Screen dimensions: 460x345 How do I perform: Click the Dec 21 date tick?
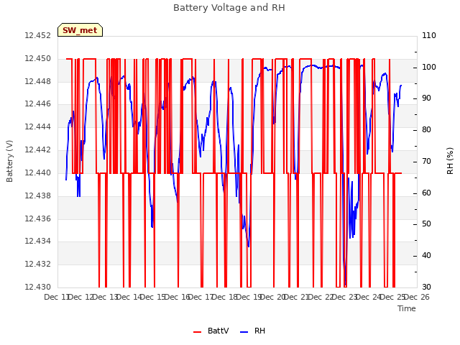click(x=297, y=298)
